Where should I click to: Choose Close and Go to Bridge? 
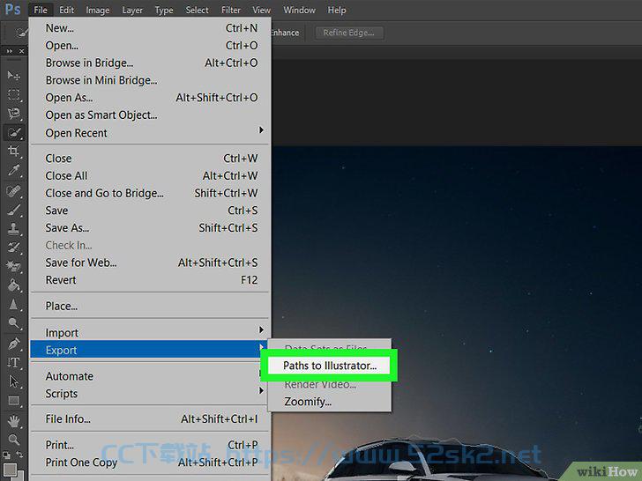pyautogui.click(x=150, y=193)
